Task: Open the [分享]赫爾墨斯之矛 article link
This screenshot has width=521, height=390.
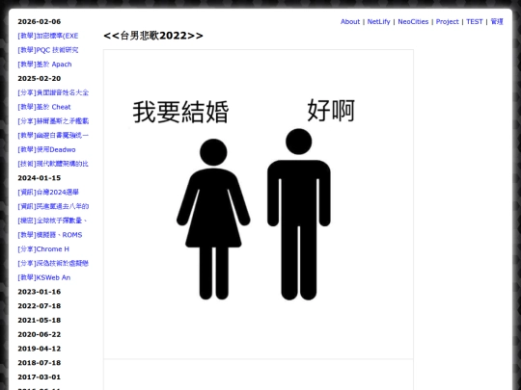Action: click(53, 121)
